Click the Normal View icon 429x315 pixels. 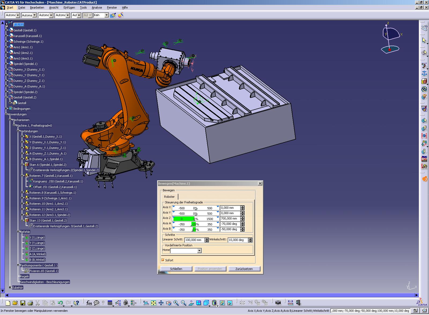(x=191, y=303)
